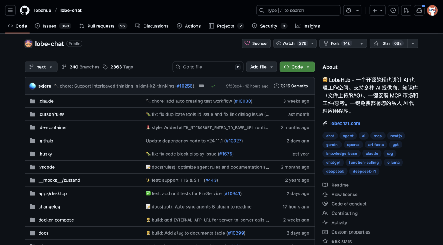Click the Sponsor heart icon

click(x=247, y=43)
